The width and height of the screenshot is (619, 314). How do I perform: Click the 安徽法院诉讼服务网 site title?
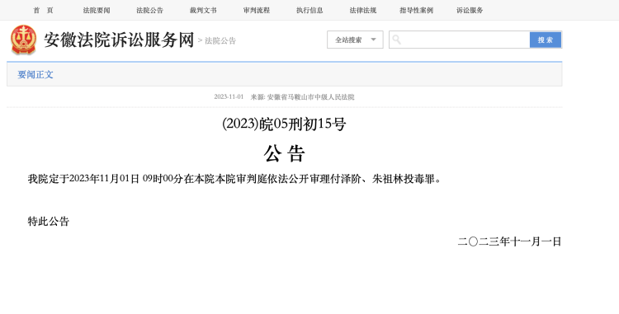119,40
